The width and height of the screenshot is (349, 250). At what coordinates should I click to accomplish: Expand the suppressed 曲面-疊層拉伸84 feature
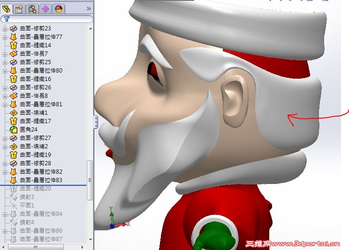pyautogui.click(x=5, y=214)
